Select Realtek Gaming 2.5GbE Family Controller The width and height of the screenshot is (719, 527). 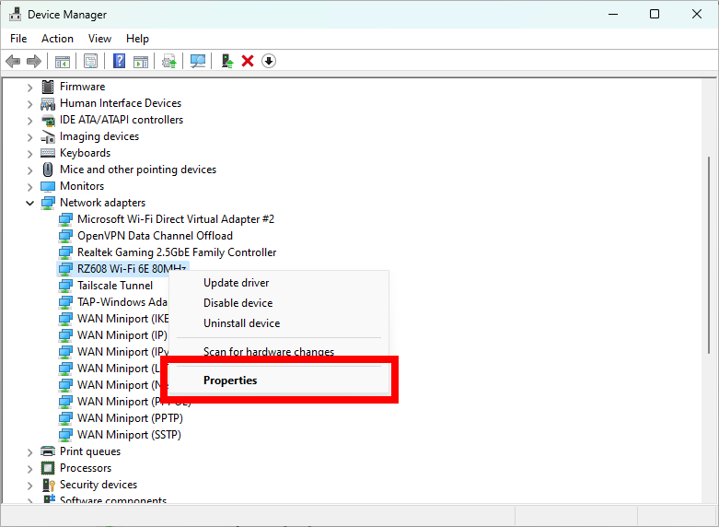pos(176,252)
